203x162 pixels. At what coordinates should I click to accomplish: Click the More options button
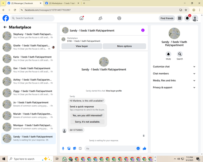tap(124, 46)
